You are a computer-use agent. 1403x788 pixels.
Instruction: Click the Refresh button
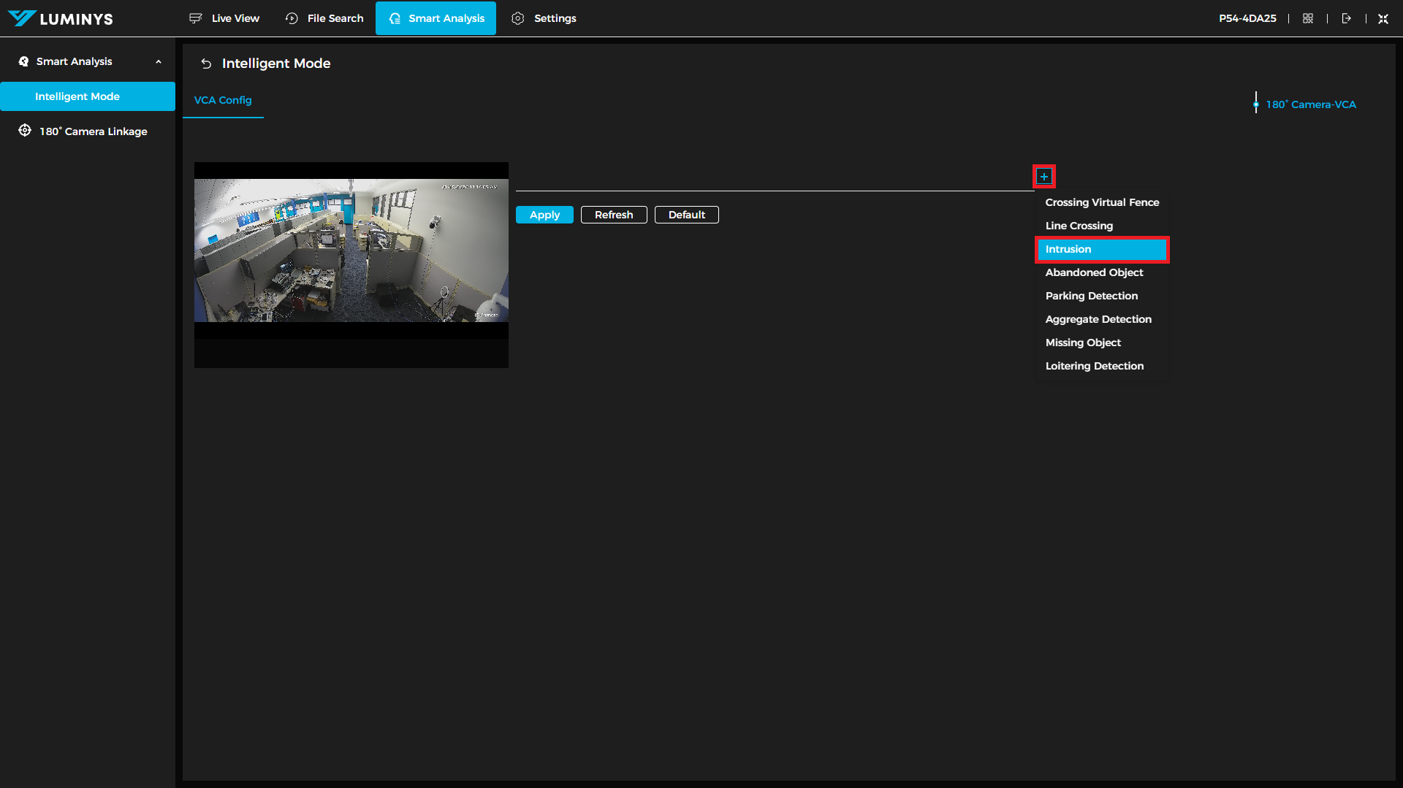coord(613,215)
